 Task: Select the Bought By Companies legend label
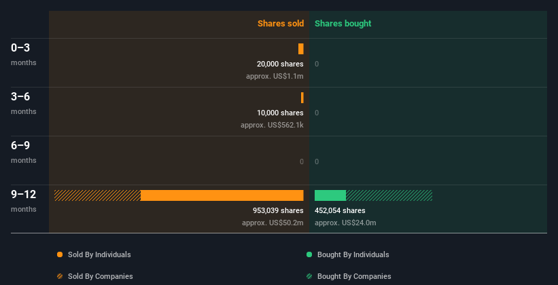(x=354, y=276)
